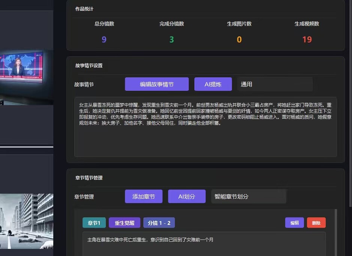The width and height of the screenshot is (352, 256).
Task: Click the page scrollbar on the right edge
Action: (350, 103)
